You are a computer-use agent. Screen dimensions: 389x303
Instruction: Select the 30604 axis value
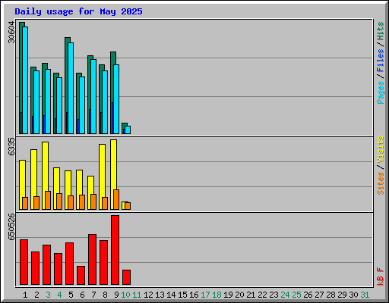click(x=11, y=32)
